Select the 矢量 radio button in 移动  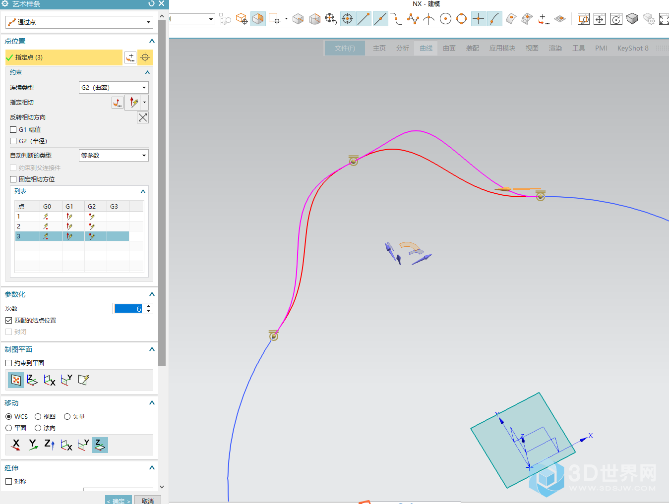pyautogui.click(x=67, y=416)
